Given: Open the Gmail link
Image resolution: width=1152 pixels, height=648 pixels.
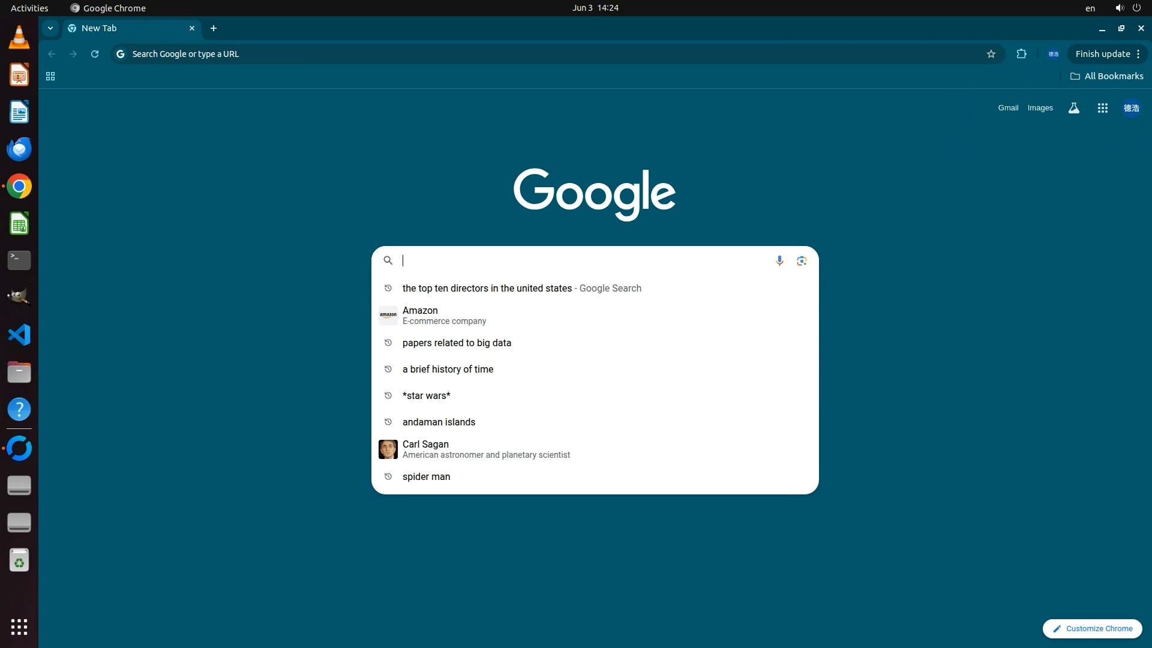Looking at the screenshot, I should (x=1008, y=108).
